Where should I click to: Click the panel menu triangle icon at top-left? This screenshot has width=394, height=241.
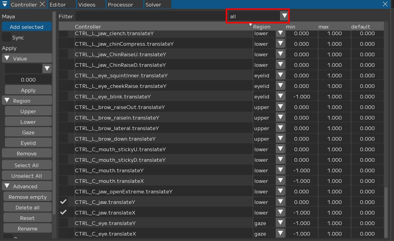point(5,4)
